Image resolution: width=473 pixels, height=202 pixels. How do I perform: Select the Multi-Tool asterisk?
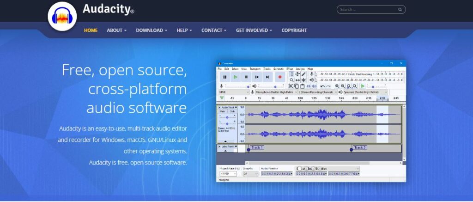click(x=303, y=80)
